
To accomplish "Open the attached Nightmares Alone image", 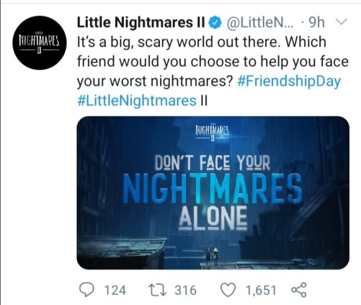I will click(x=213, y=193).
